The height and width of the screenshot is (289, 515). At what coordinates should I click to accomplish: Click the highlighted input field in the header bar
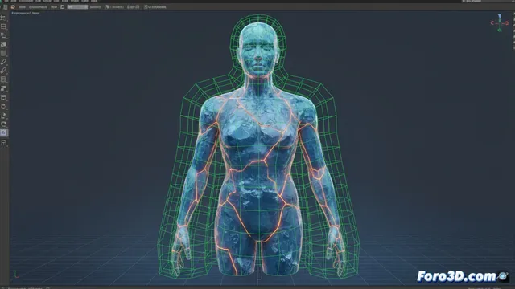click(x=77, y=7)
